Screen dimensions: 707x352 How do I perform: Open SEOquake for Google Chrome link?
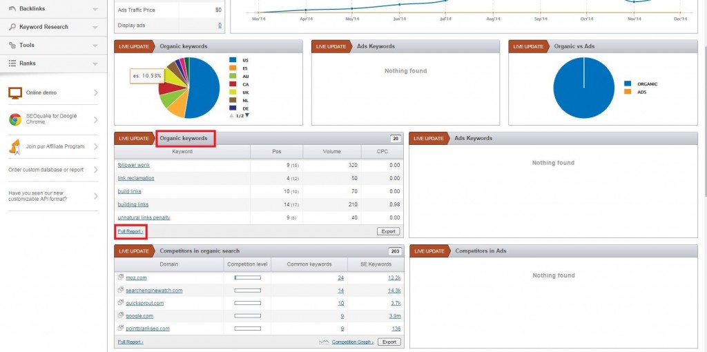pyautogui.click(x=51, y=119)
